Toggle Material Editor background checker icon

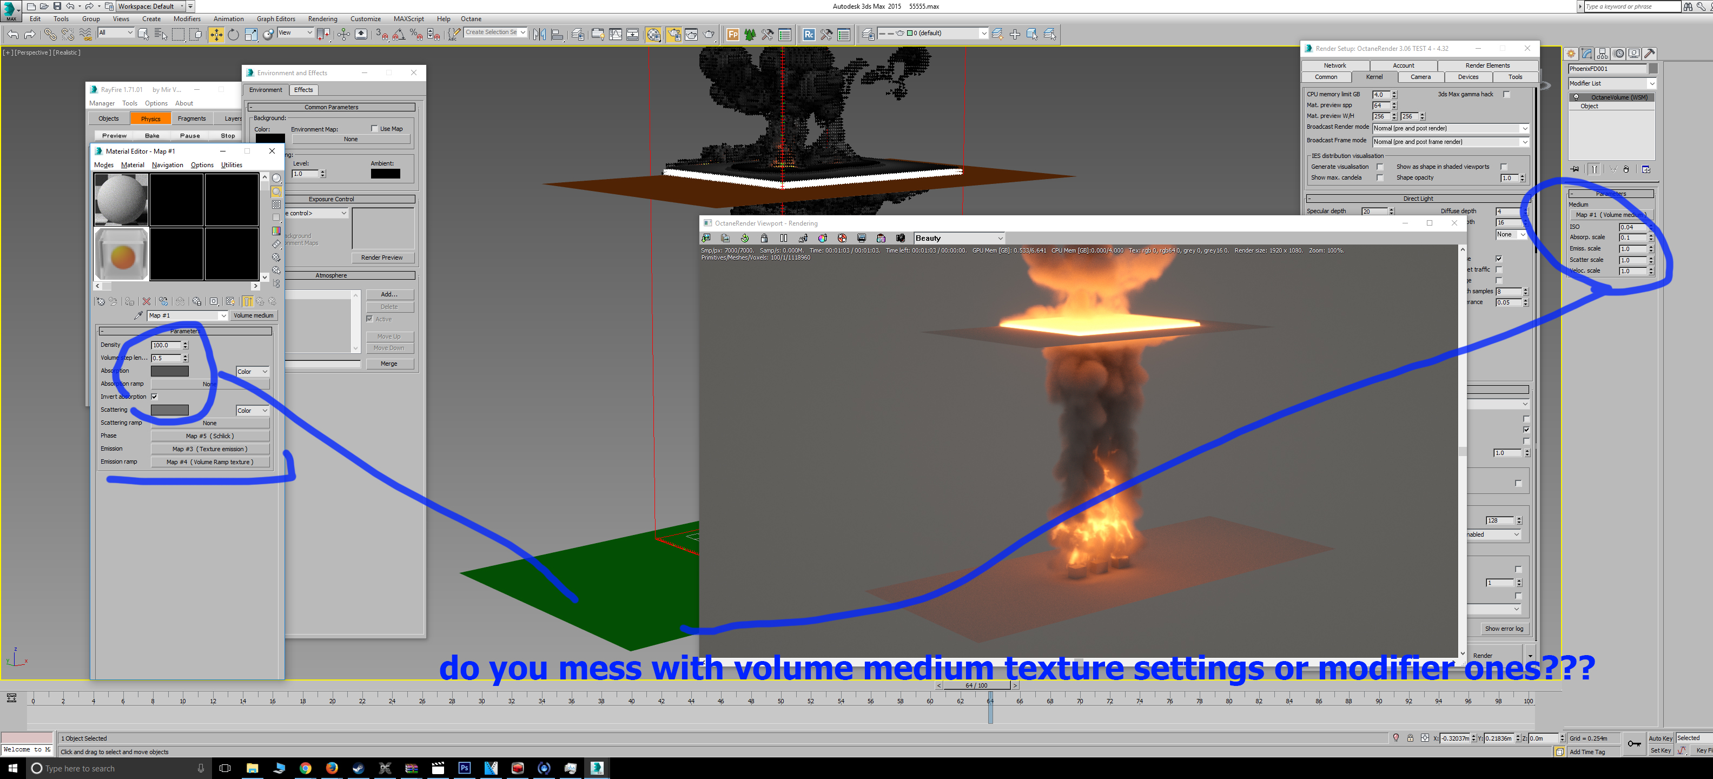tap(276, 204)
